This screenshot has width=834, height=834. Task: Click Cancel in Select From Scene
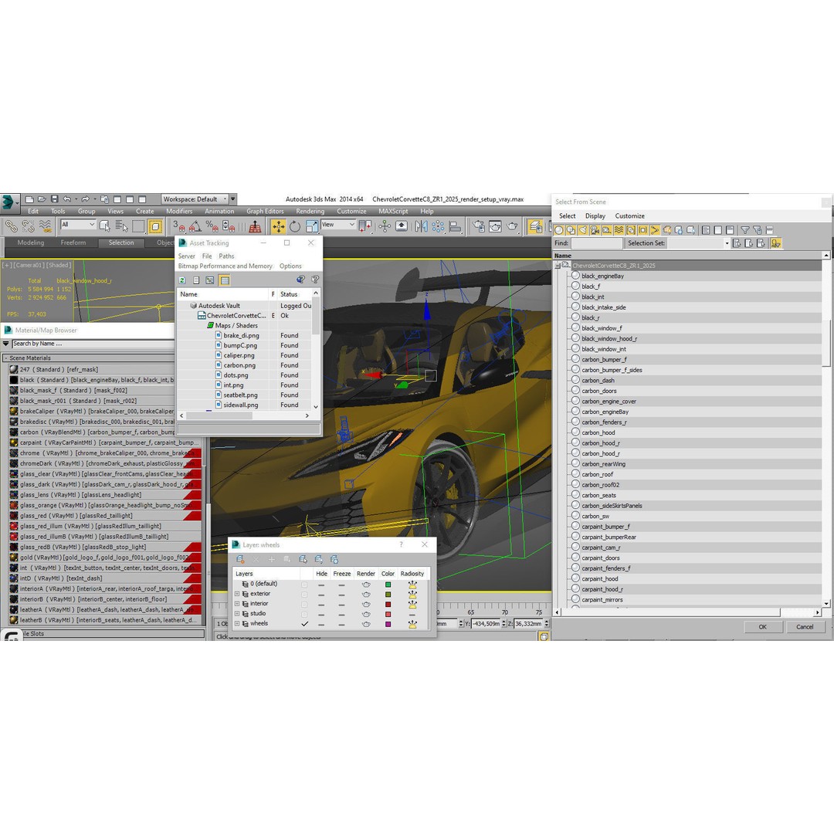pyautogui.click(x=804, y=626)
